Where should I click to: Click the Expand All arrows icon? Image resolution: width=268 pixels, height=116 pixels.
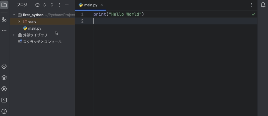click(45, 5)
